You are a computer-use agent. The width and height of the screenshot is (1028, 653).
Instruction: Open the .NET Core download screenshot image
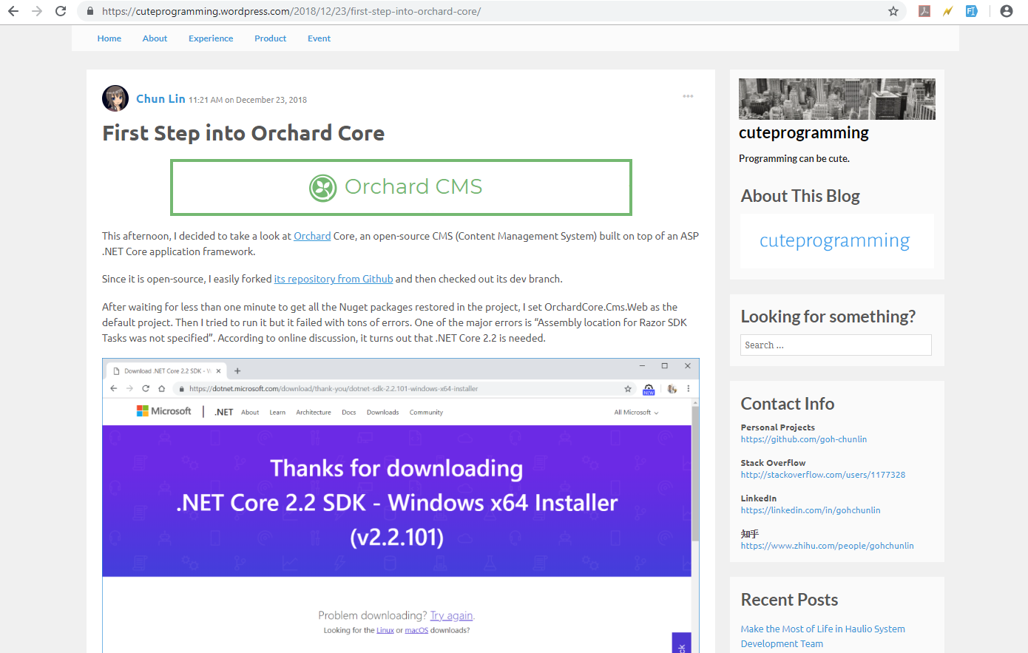pyautogui.click(x=400, y=506)
